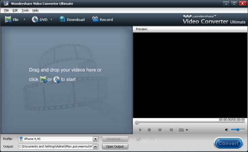Click the Open Output button
The image size is (248, 152).
pos(115,146)
